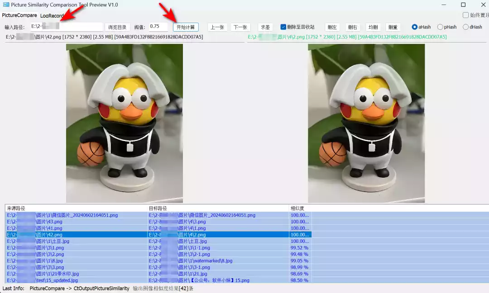489x293 pixels.
Task: Click the app icon in title bar
Action: click(x=5, y=5)
